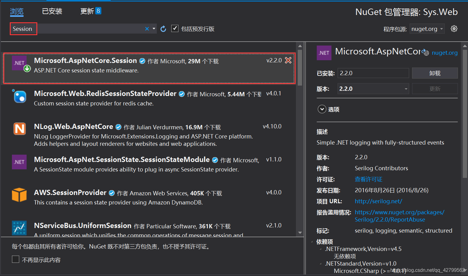The width and height of the screenshot is (468, 276).
Task: Click the Serilog Contributors author value
Action: [x=381, y=168]
